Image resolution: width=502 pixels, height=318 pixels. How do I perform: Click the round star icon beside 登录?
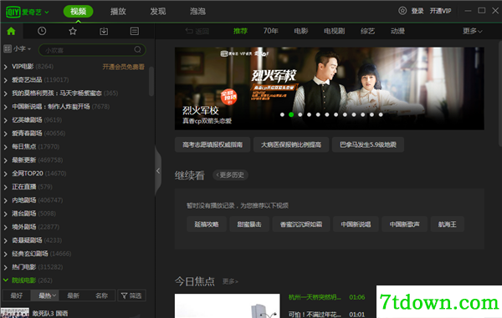point(402,11)
